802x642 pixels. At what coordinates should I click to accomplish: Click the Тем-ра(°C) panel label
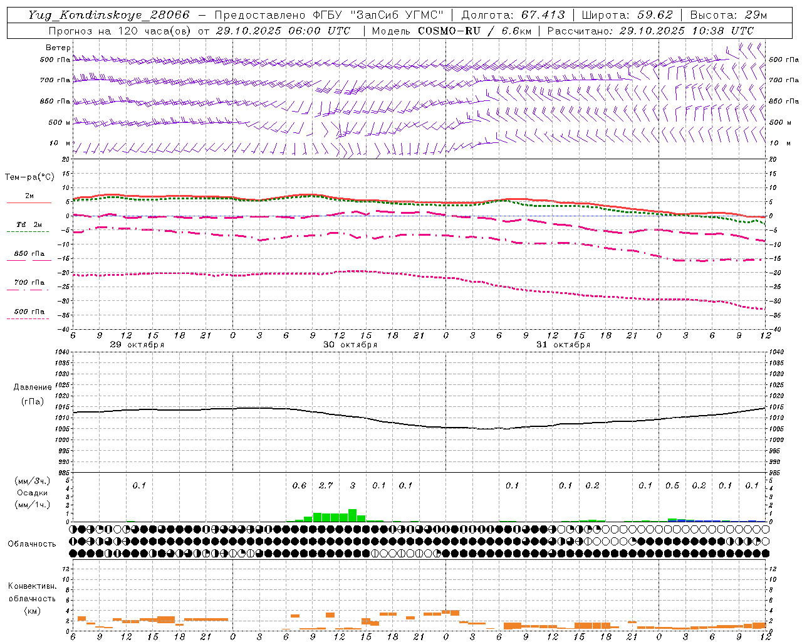click(29, 177)
